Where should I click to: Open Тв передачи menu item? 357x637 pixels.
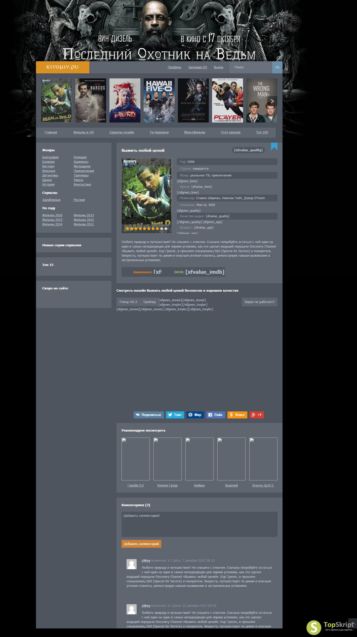coord(159,132)
